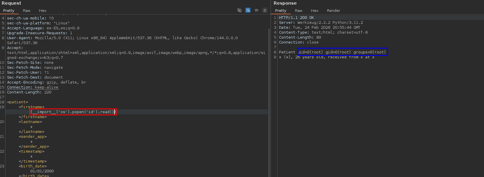Select the Connection: keep-alive request header
This screenshot has width=484, height=177.
point(33,87)
